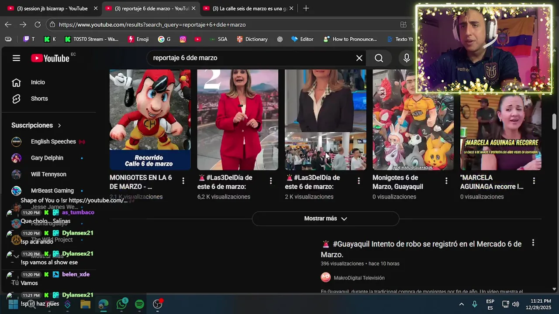Open File Explorer from the taskbar
This screenshot has height=314, width=559.
click(85, 304)
